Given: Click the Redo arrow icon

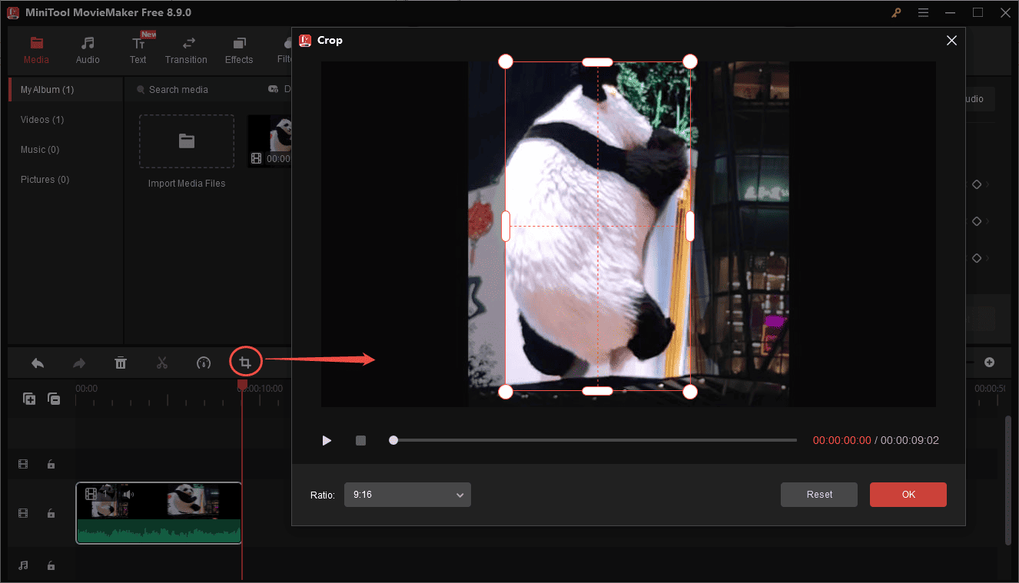Looking at the screenshot, I should click(x=79, y=363).
